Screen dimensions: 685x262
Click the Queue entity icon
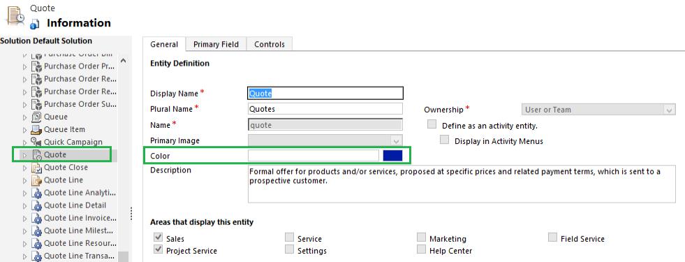click(x=37, y=117)
